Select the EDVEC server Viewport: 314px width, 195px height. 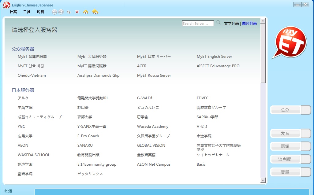tap(203, 98)
